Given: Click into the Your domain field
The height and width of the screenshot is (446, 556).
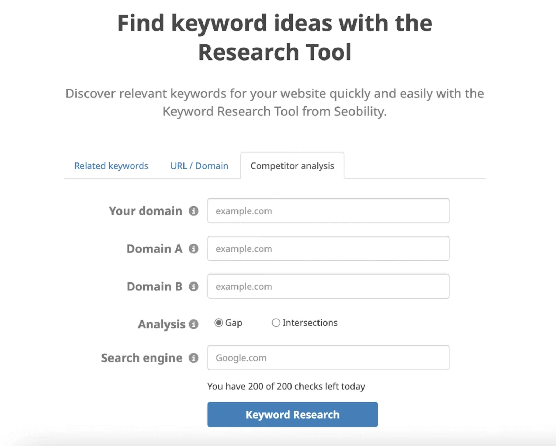Looking at the screenshot, I should 328,211.
